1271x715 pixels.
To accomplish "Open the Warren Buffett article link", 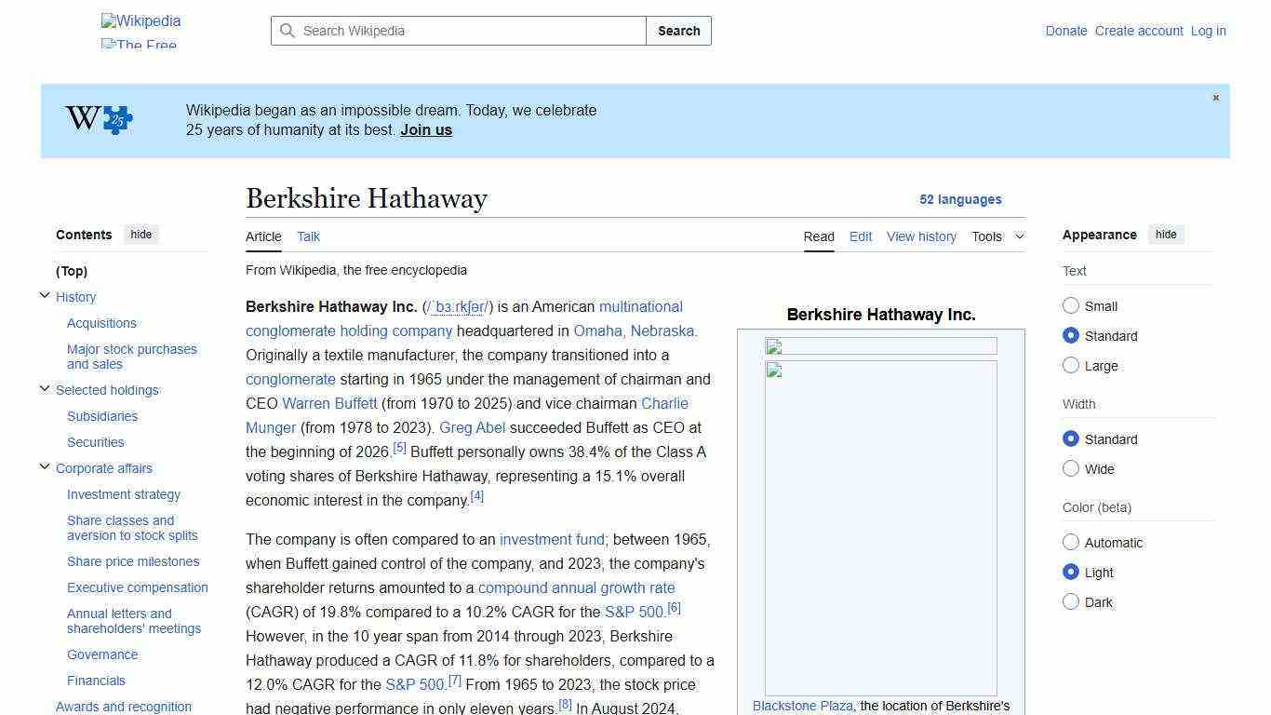I will [328, 403].
